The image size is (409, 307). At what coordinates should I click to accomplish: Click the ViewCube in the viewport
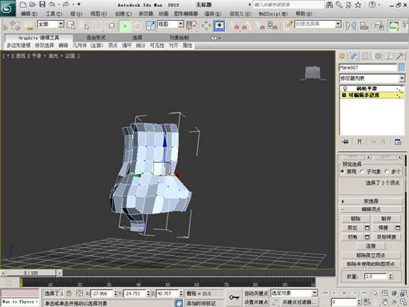[x=313, y=73]
